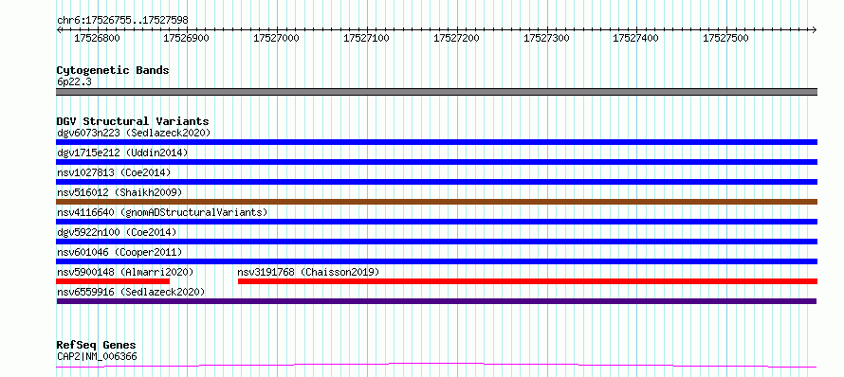Click the nsv1027813 (Coe2014) label
This screenshot has width=844, height=377.
[114, 172]
